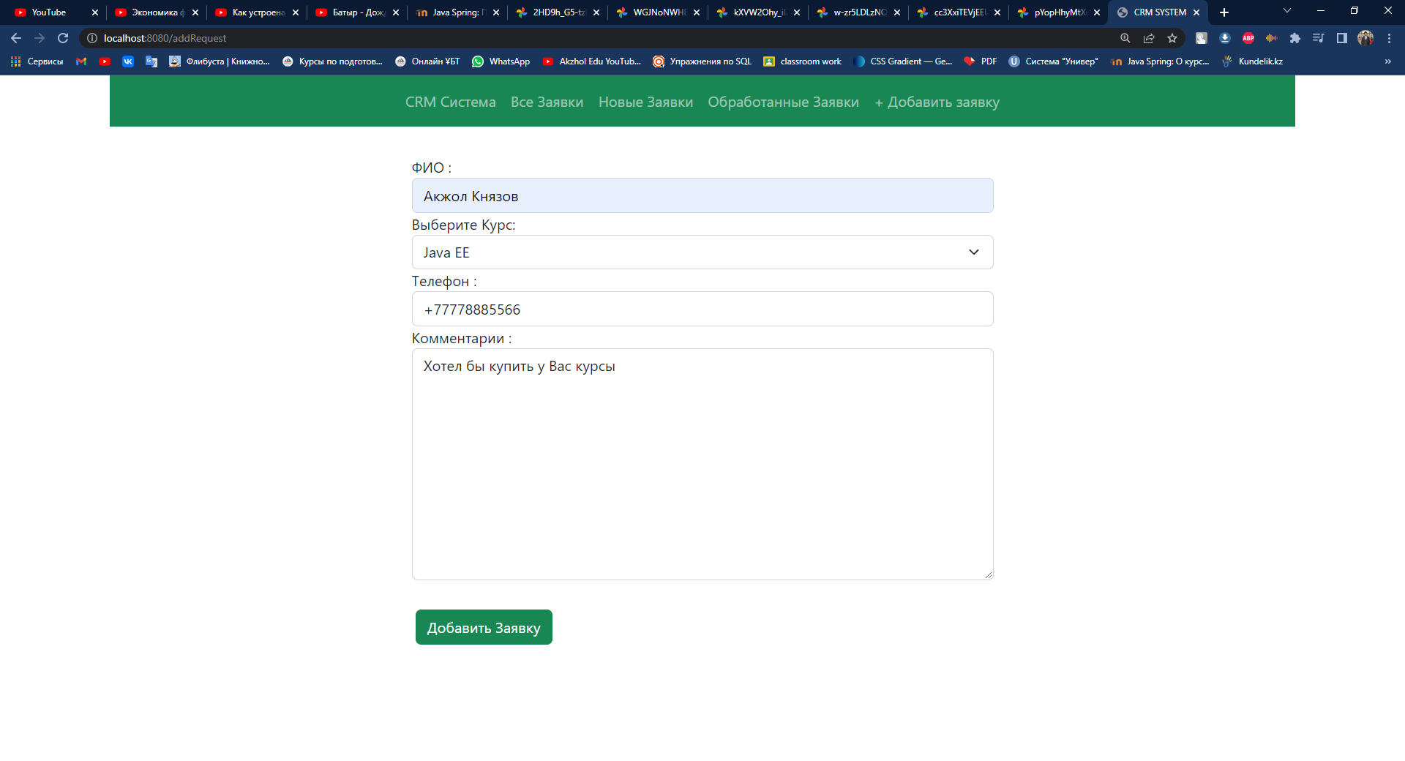1405x761 pixels.
Task: Reload the page with refresh icon
Action: click(63, 38)
